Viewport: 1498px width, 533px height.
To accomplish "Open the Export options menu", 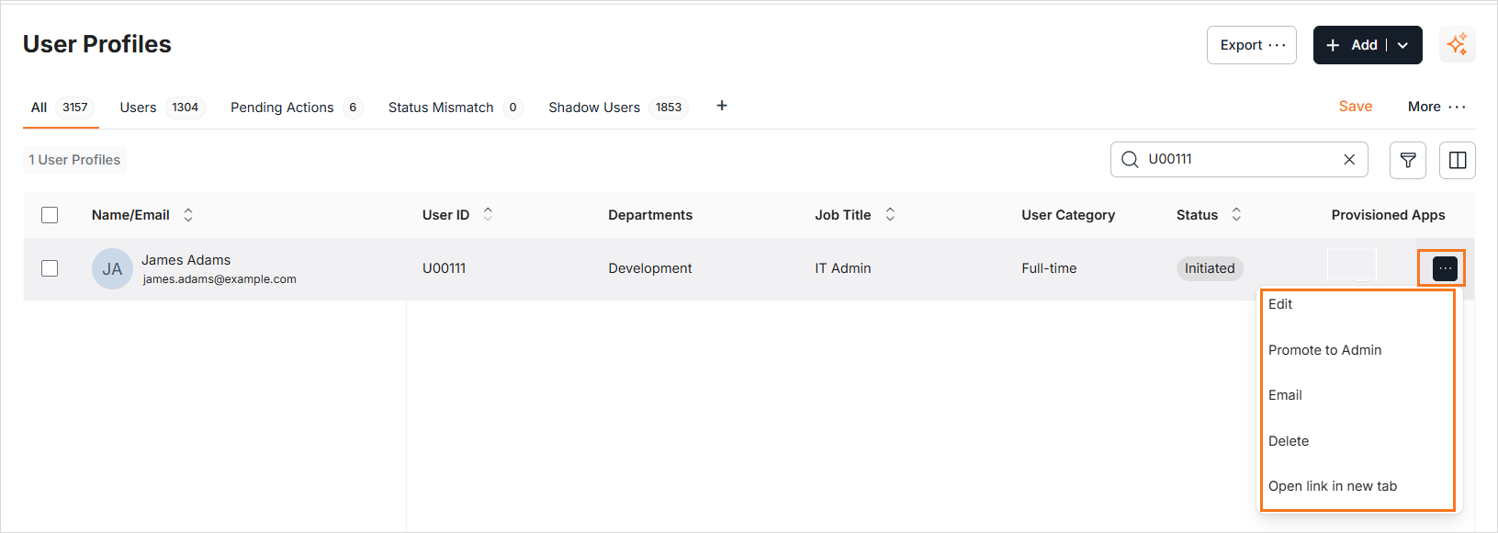I will [1251, 45].
